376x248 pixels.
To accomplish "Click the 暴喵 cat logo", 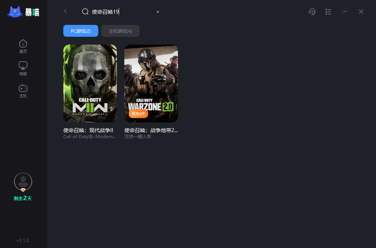I will point(23,12).
